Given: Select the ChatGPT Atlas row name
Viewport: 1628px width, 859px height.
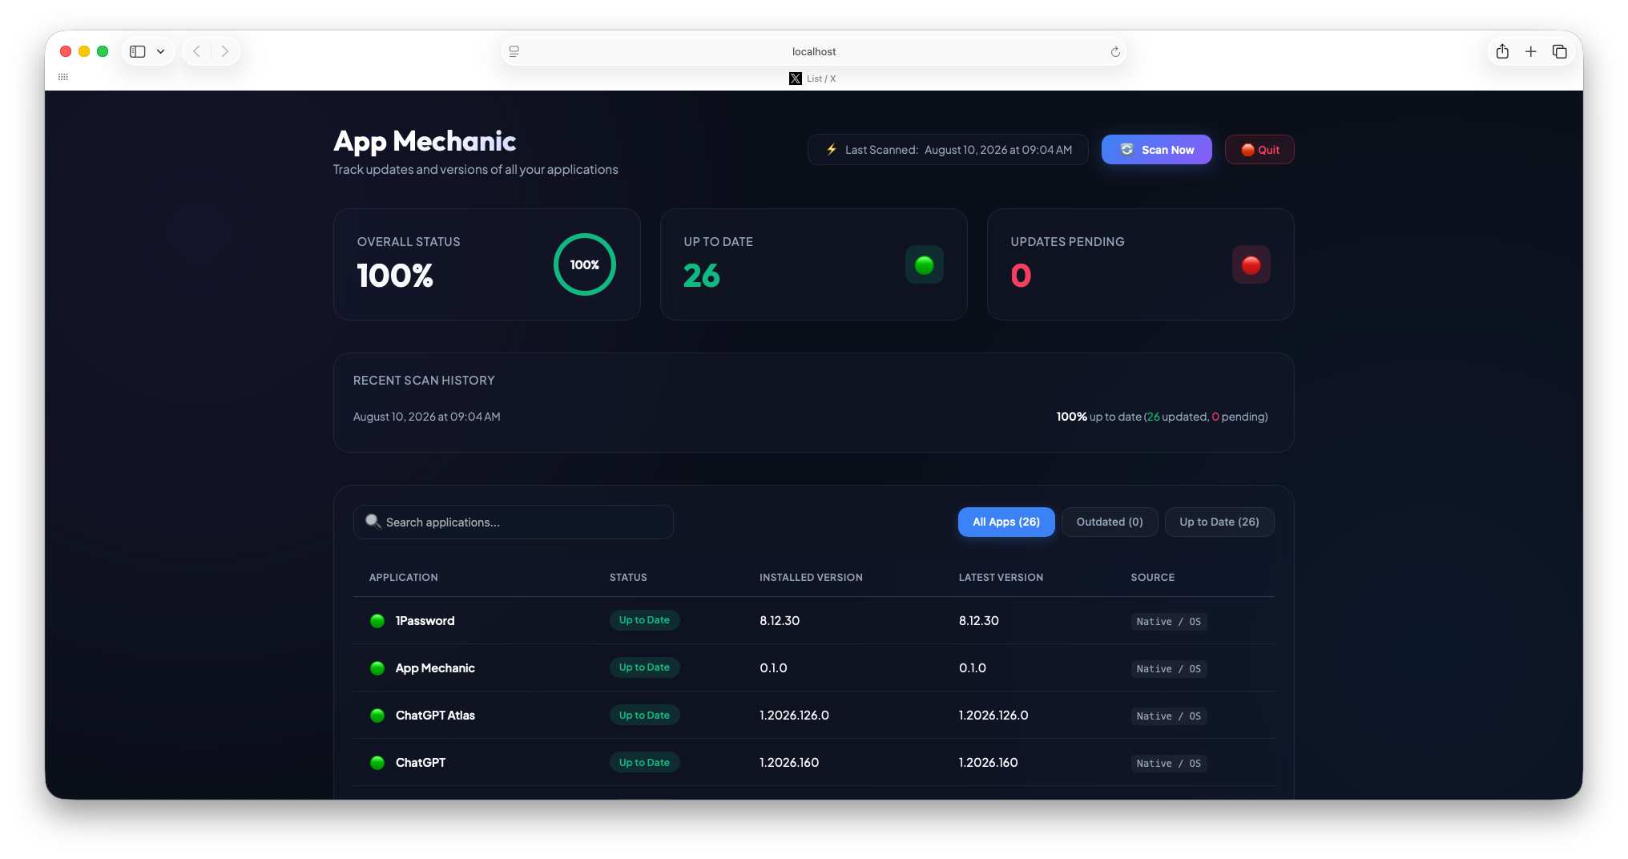Looking at the screenshot, I should (x=435, y=716).
